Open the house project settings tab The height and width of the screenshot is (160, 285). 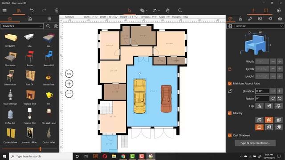coord(280,19)
